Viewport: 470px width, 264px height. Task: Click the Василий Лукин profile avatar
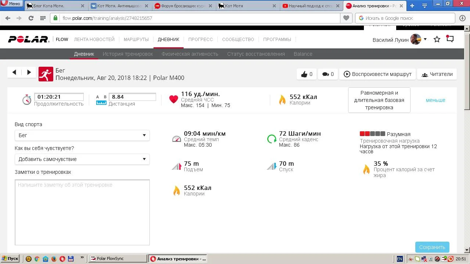(x=416, y=39)
